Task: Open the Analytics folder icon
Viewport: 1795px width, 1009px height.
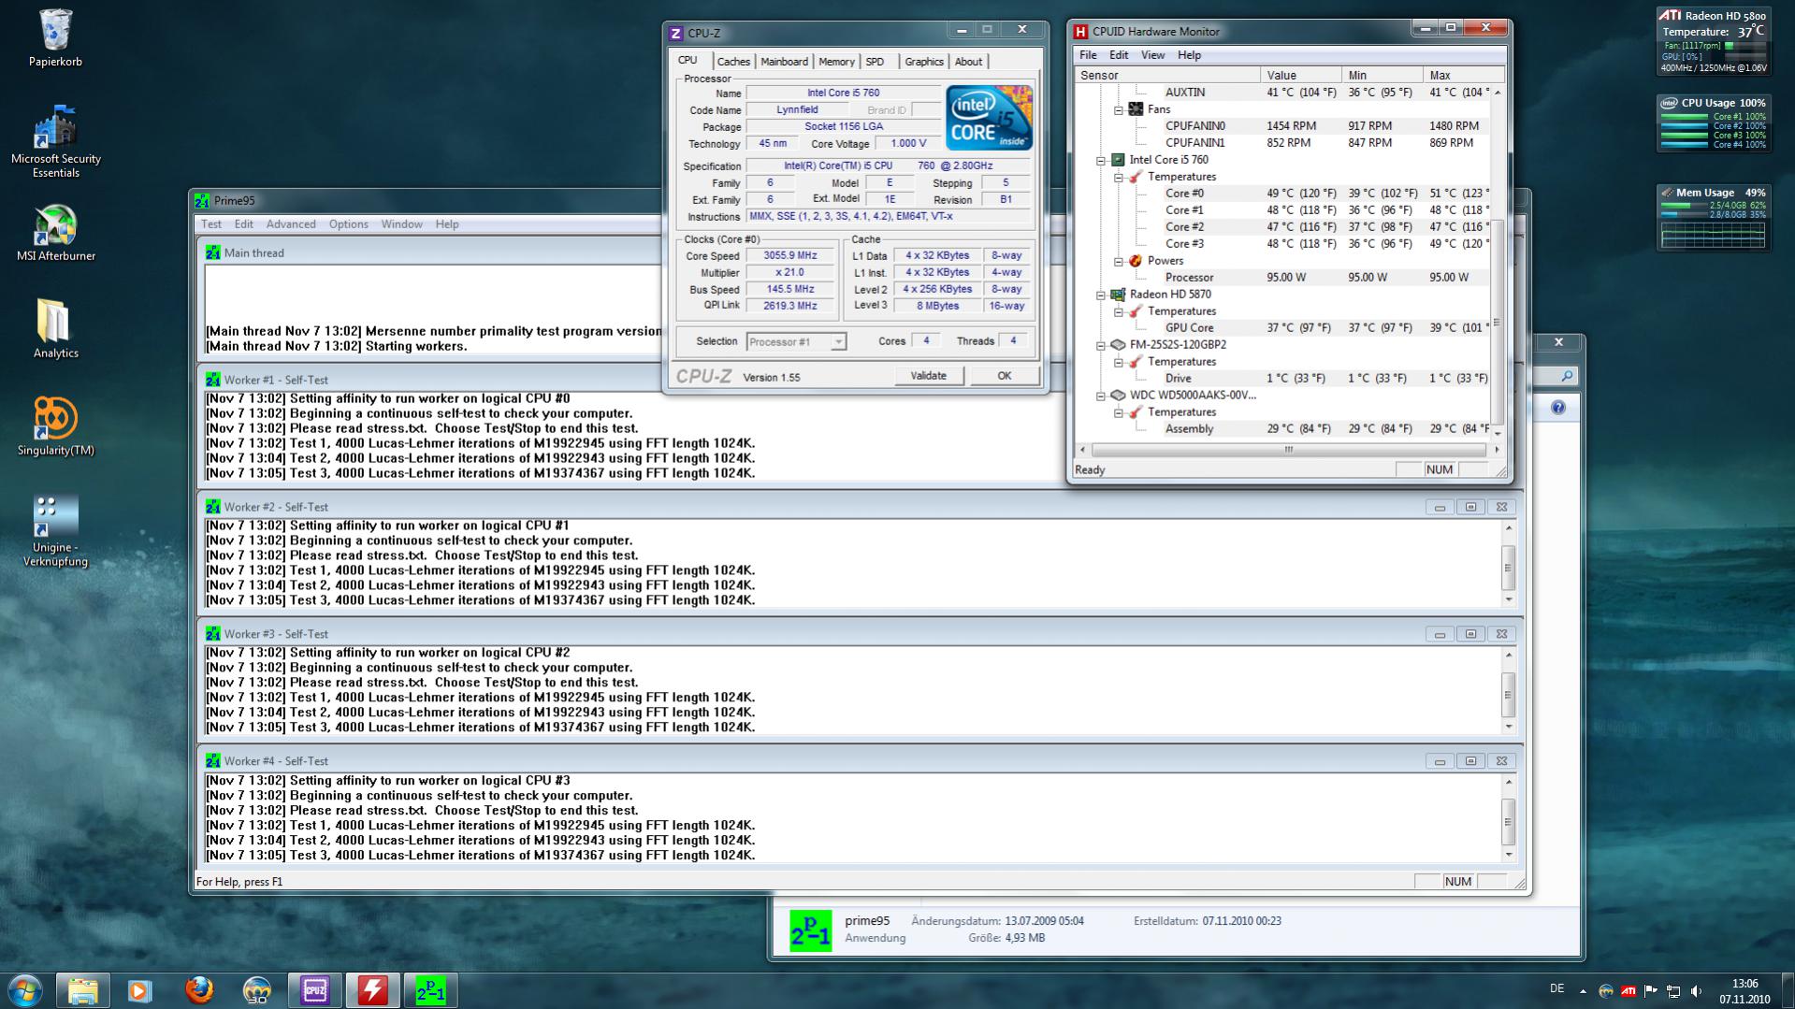Action: 55,329
